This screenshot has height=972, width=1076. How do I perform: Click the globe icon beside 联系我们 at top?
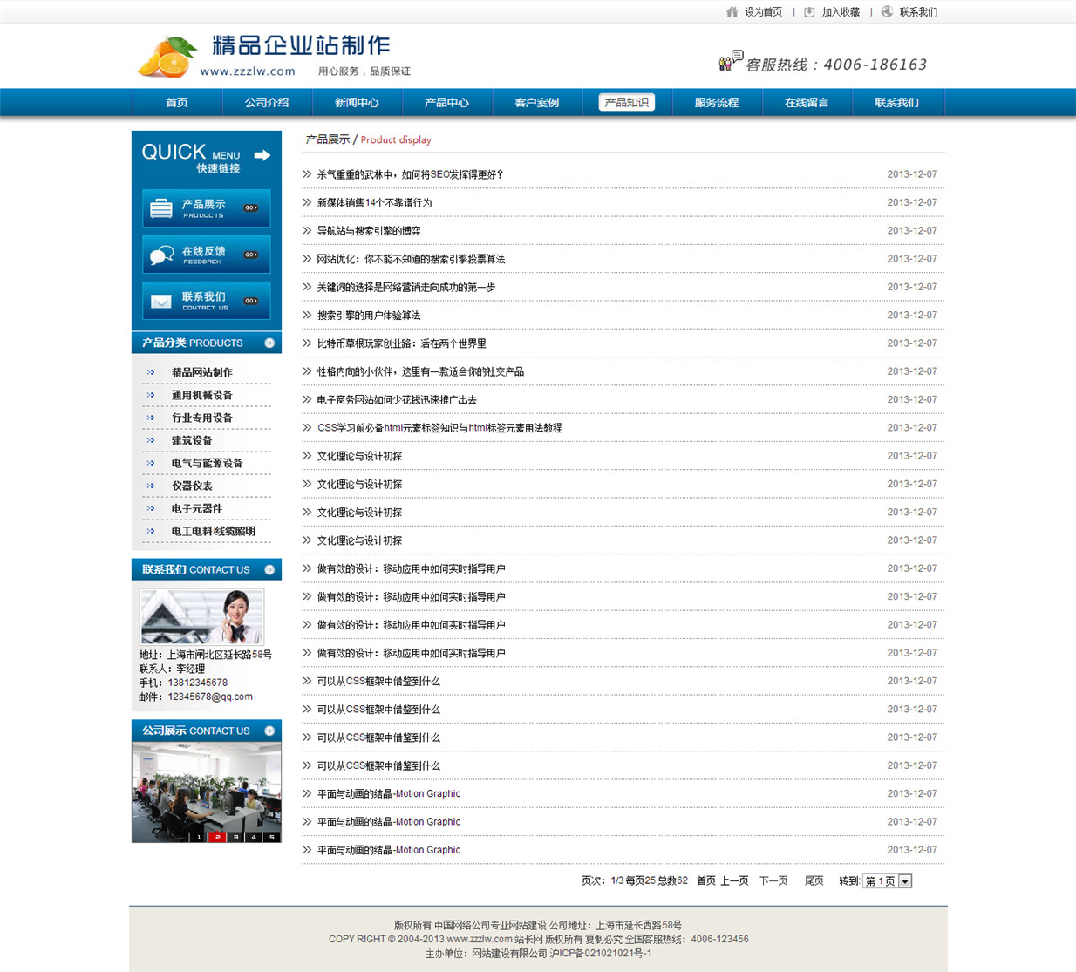coord(887,12)
